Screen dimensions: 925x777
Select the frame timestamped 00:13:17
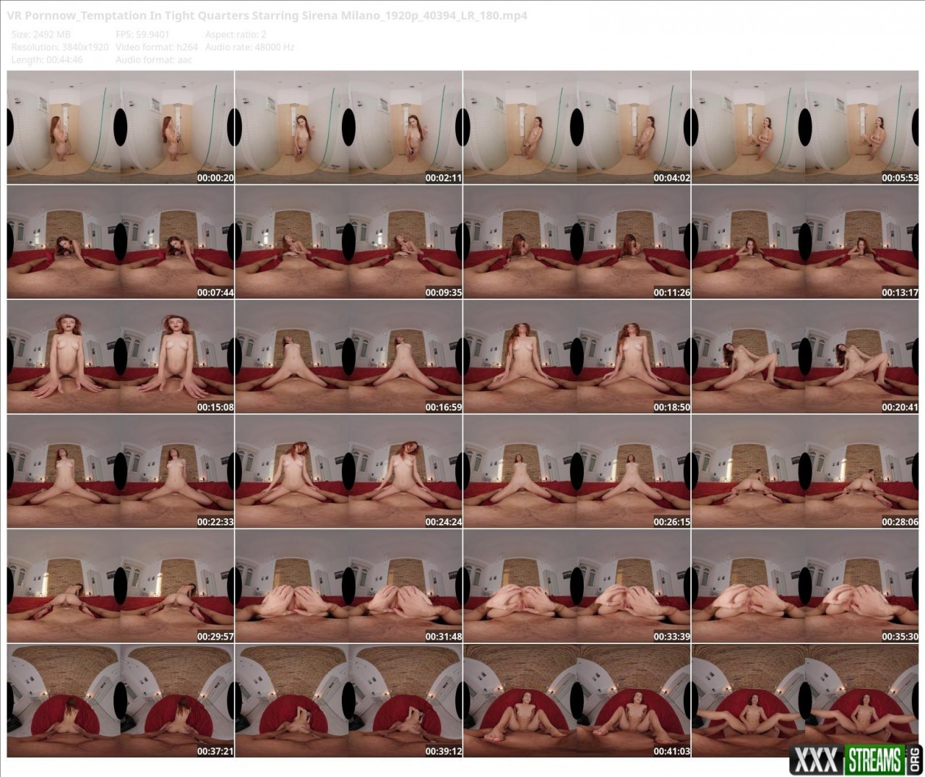click(805, 242)
